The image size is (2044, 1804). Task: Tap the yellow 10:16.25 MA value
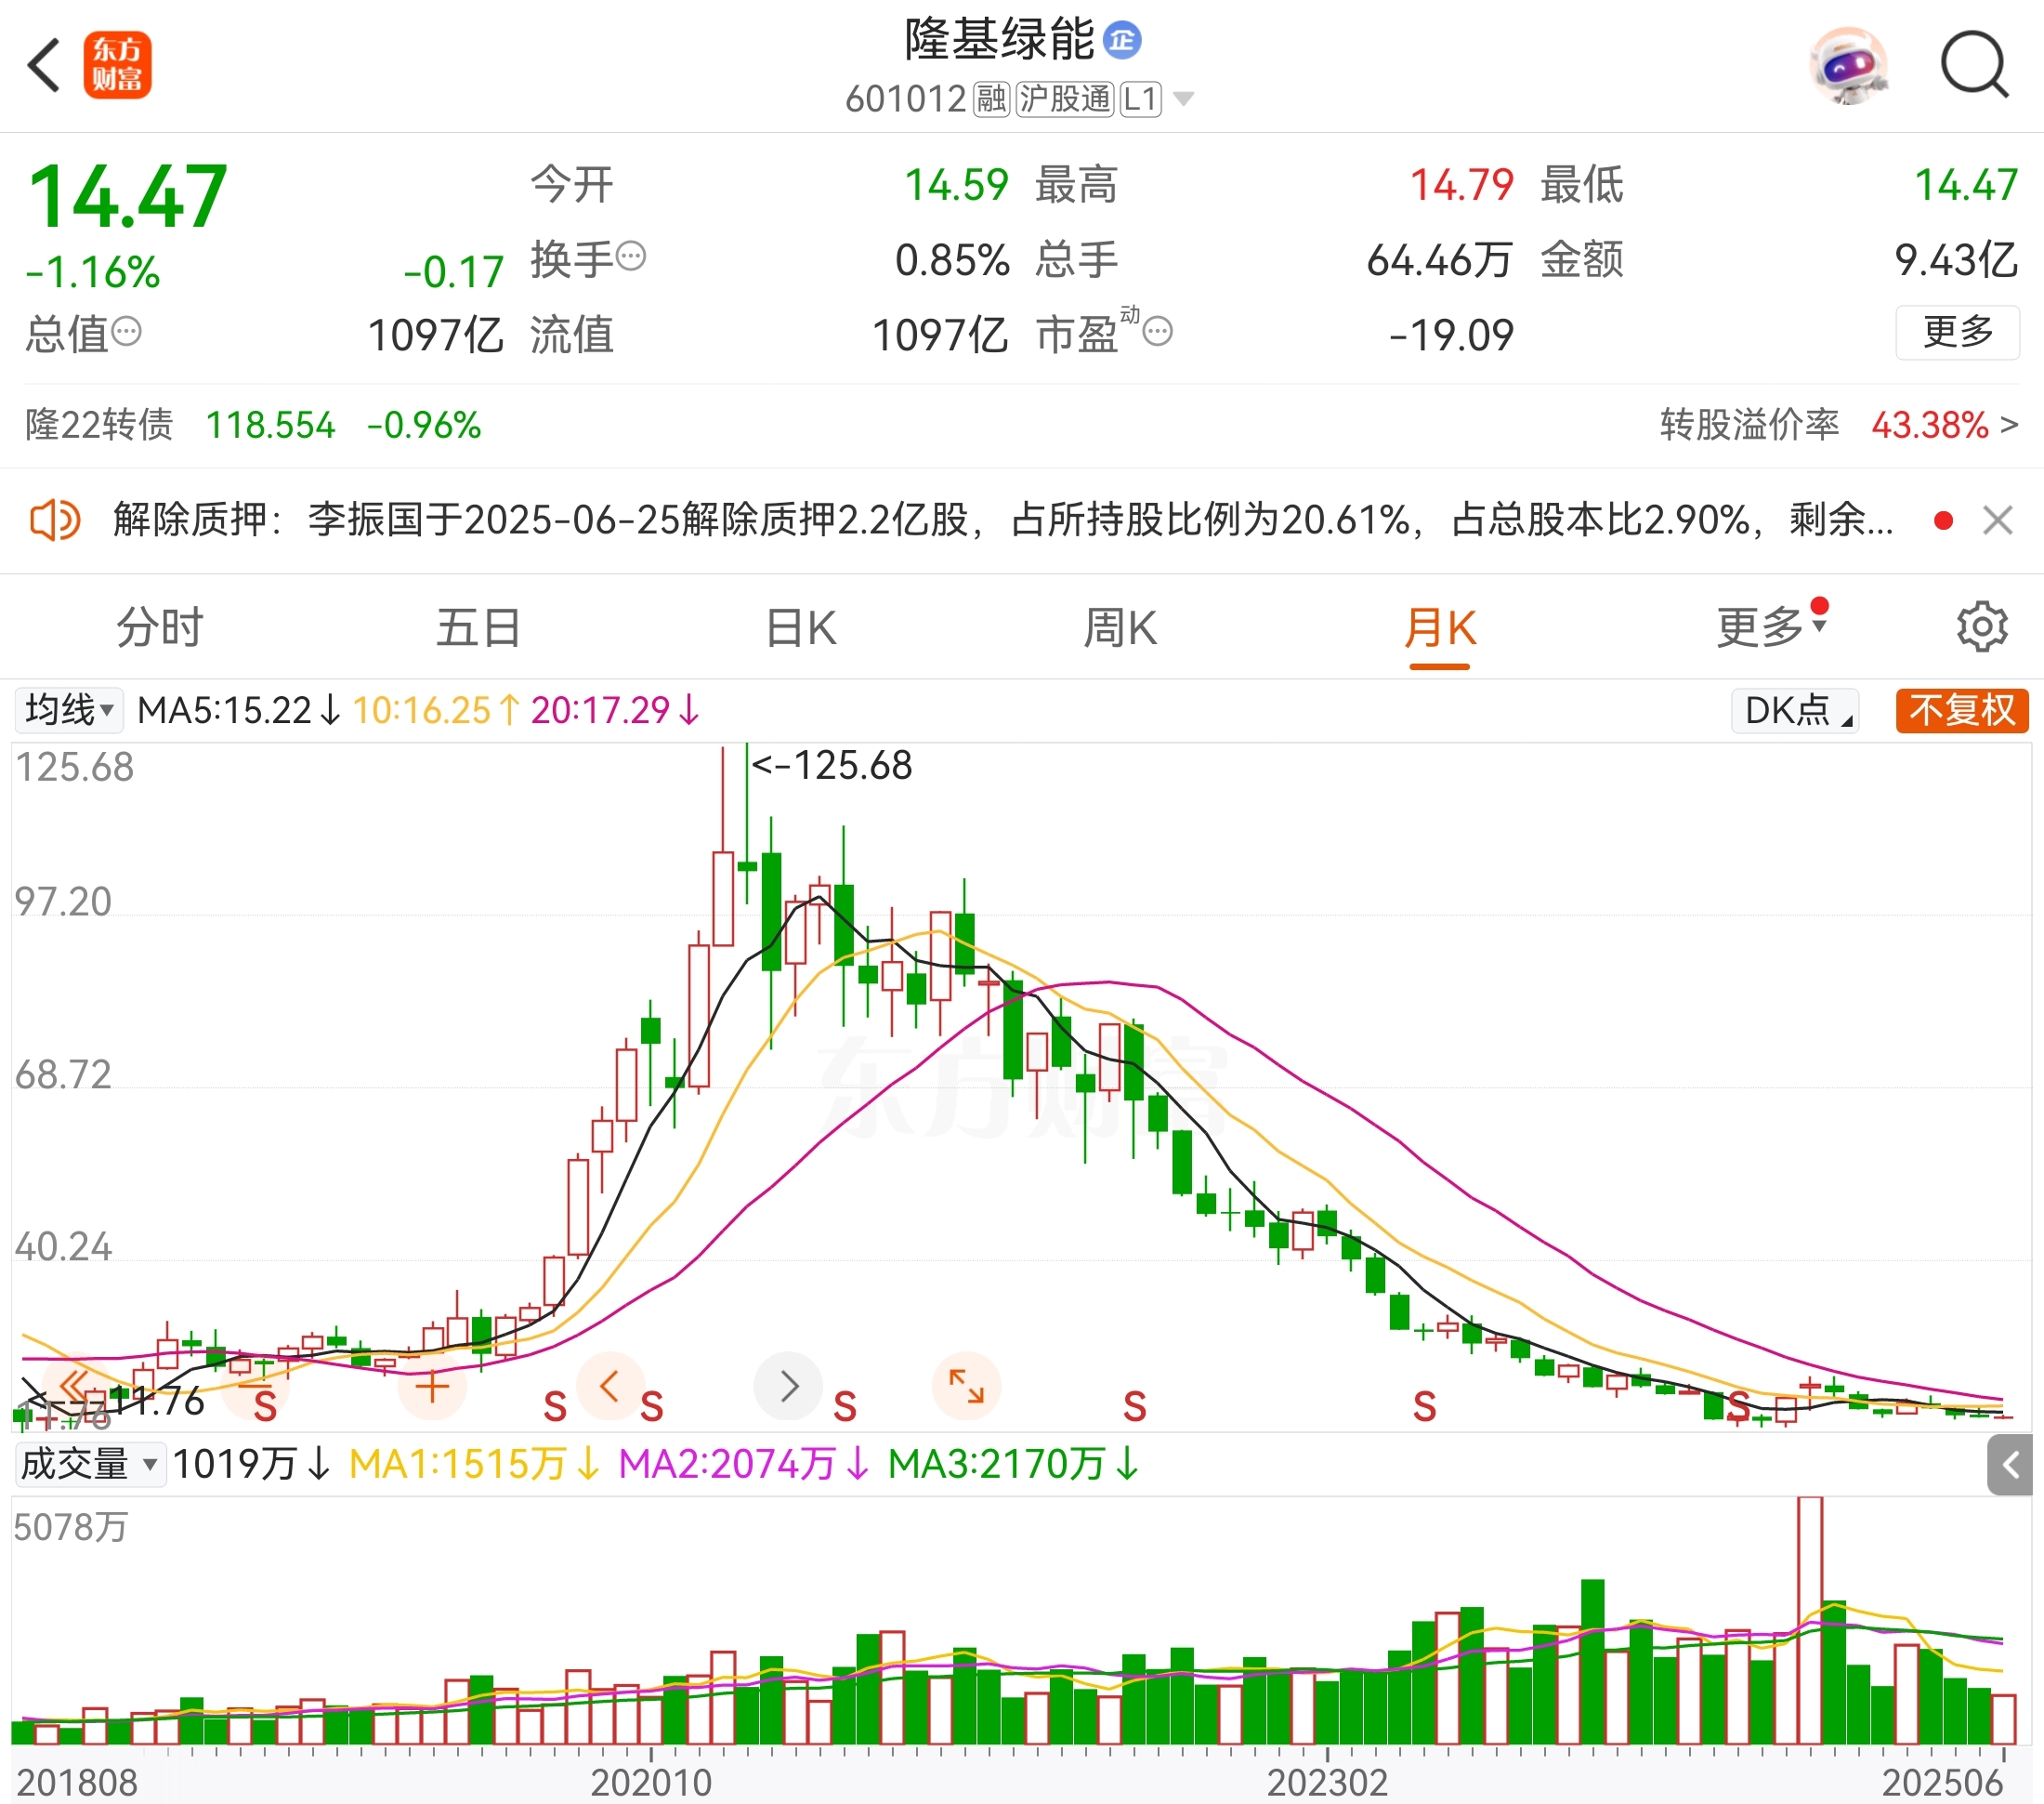click(436, 710)
